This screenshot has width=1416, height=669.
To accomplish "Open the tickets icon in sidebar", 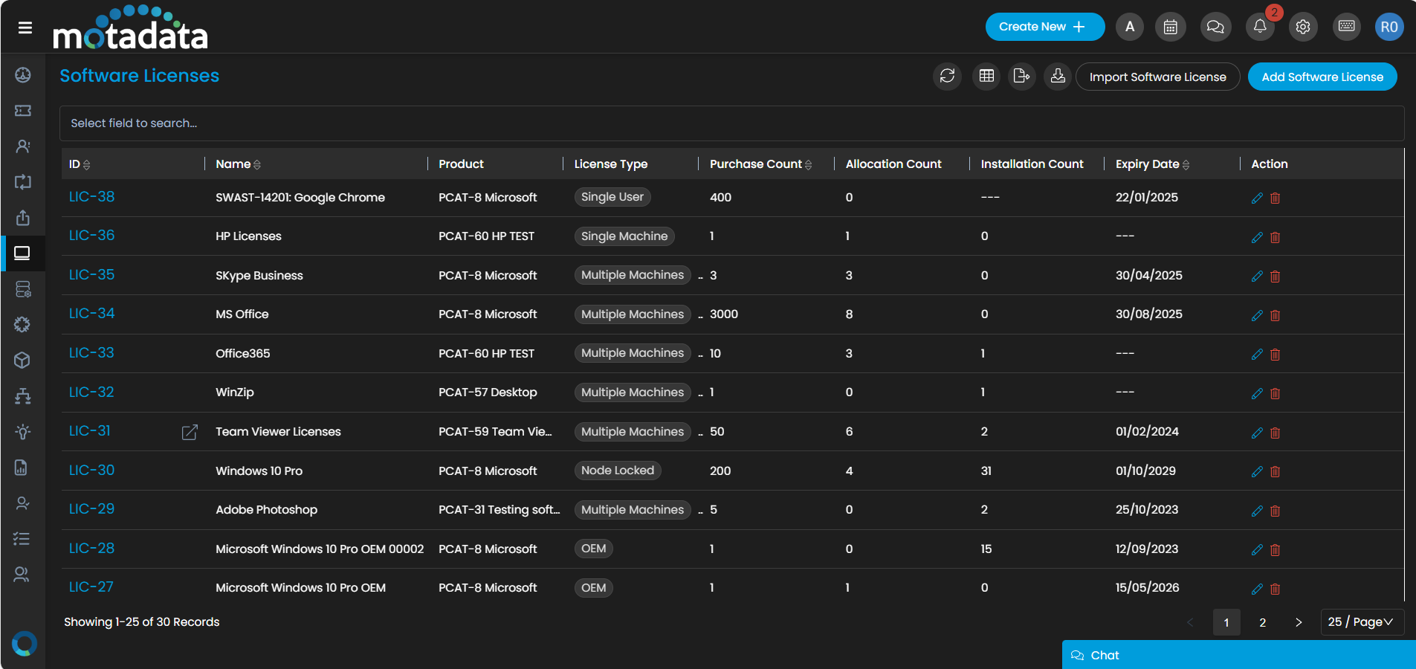I will 23,111.
